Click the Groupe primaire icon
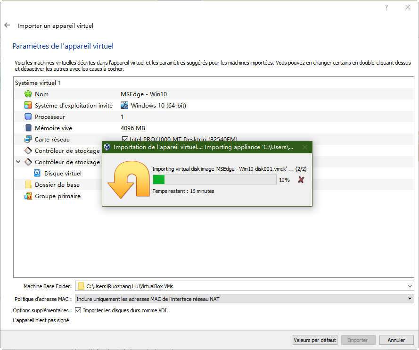 click(x=28, y=196)
